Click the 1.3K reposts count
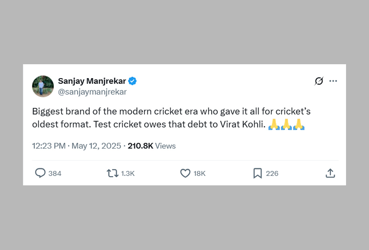The height and width of the screenshot is (250, 369). click(x=128, y=173)
